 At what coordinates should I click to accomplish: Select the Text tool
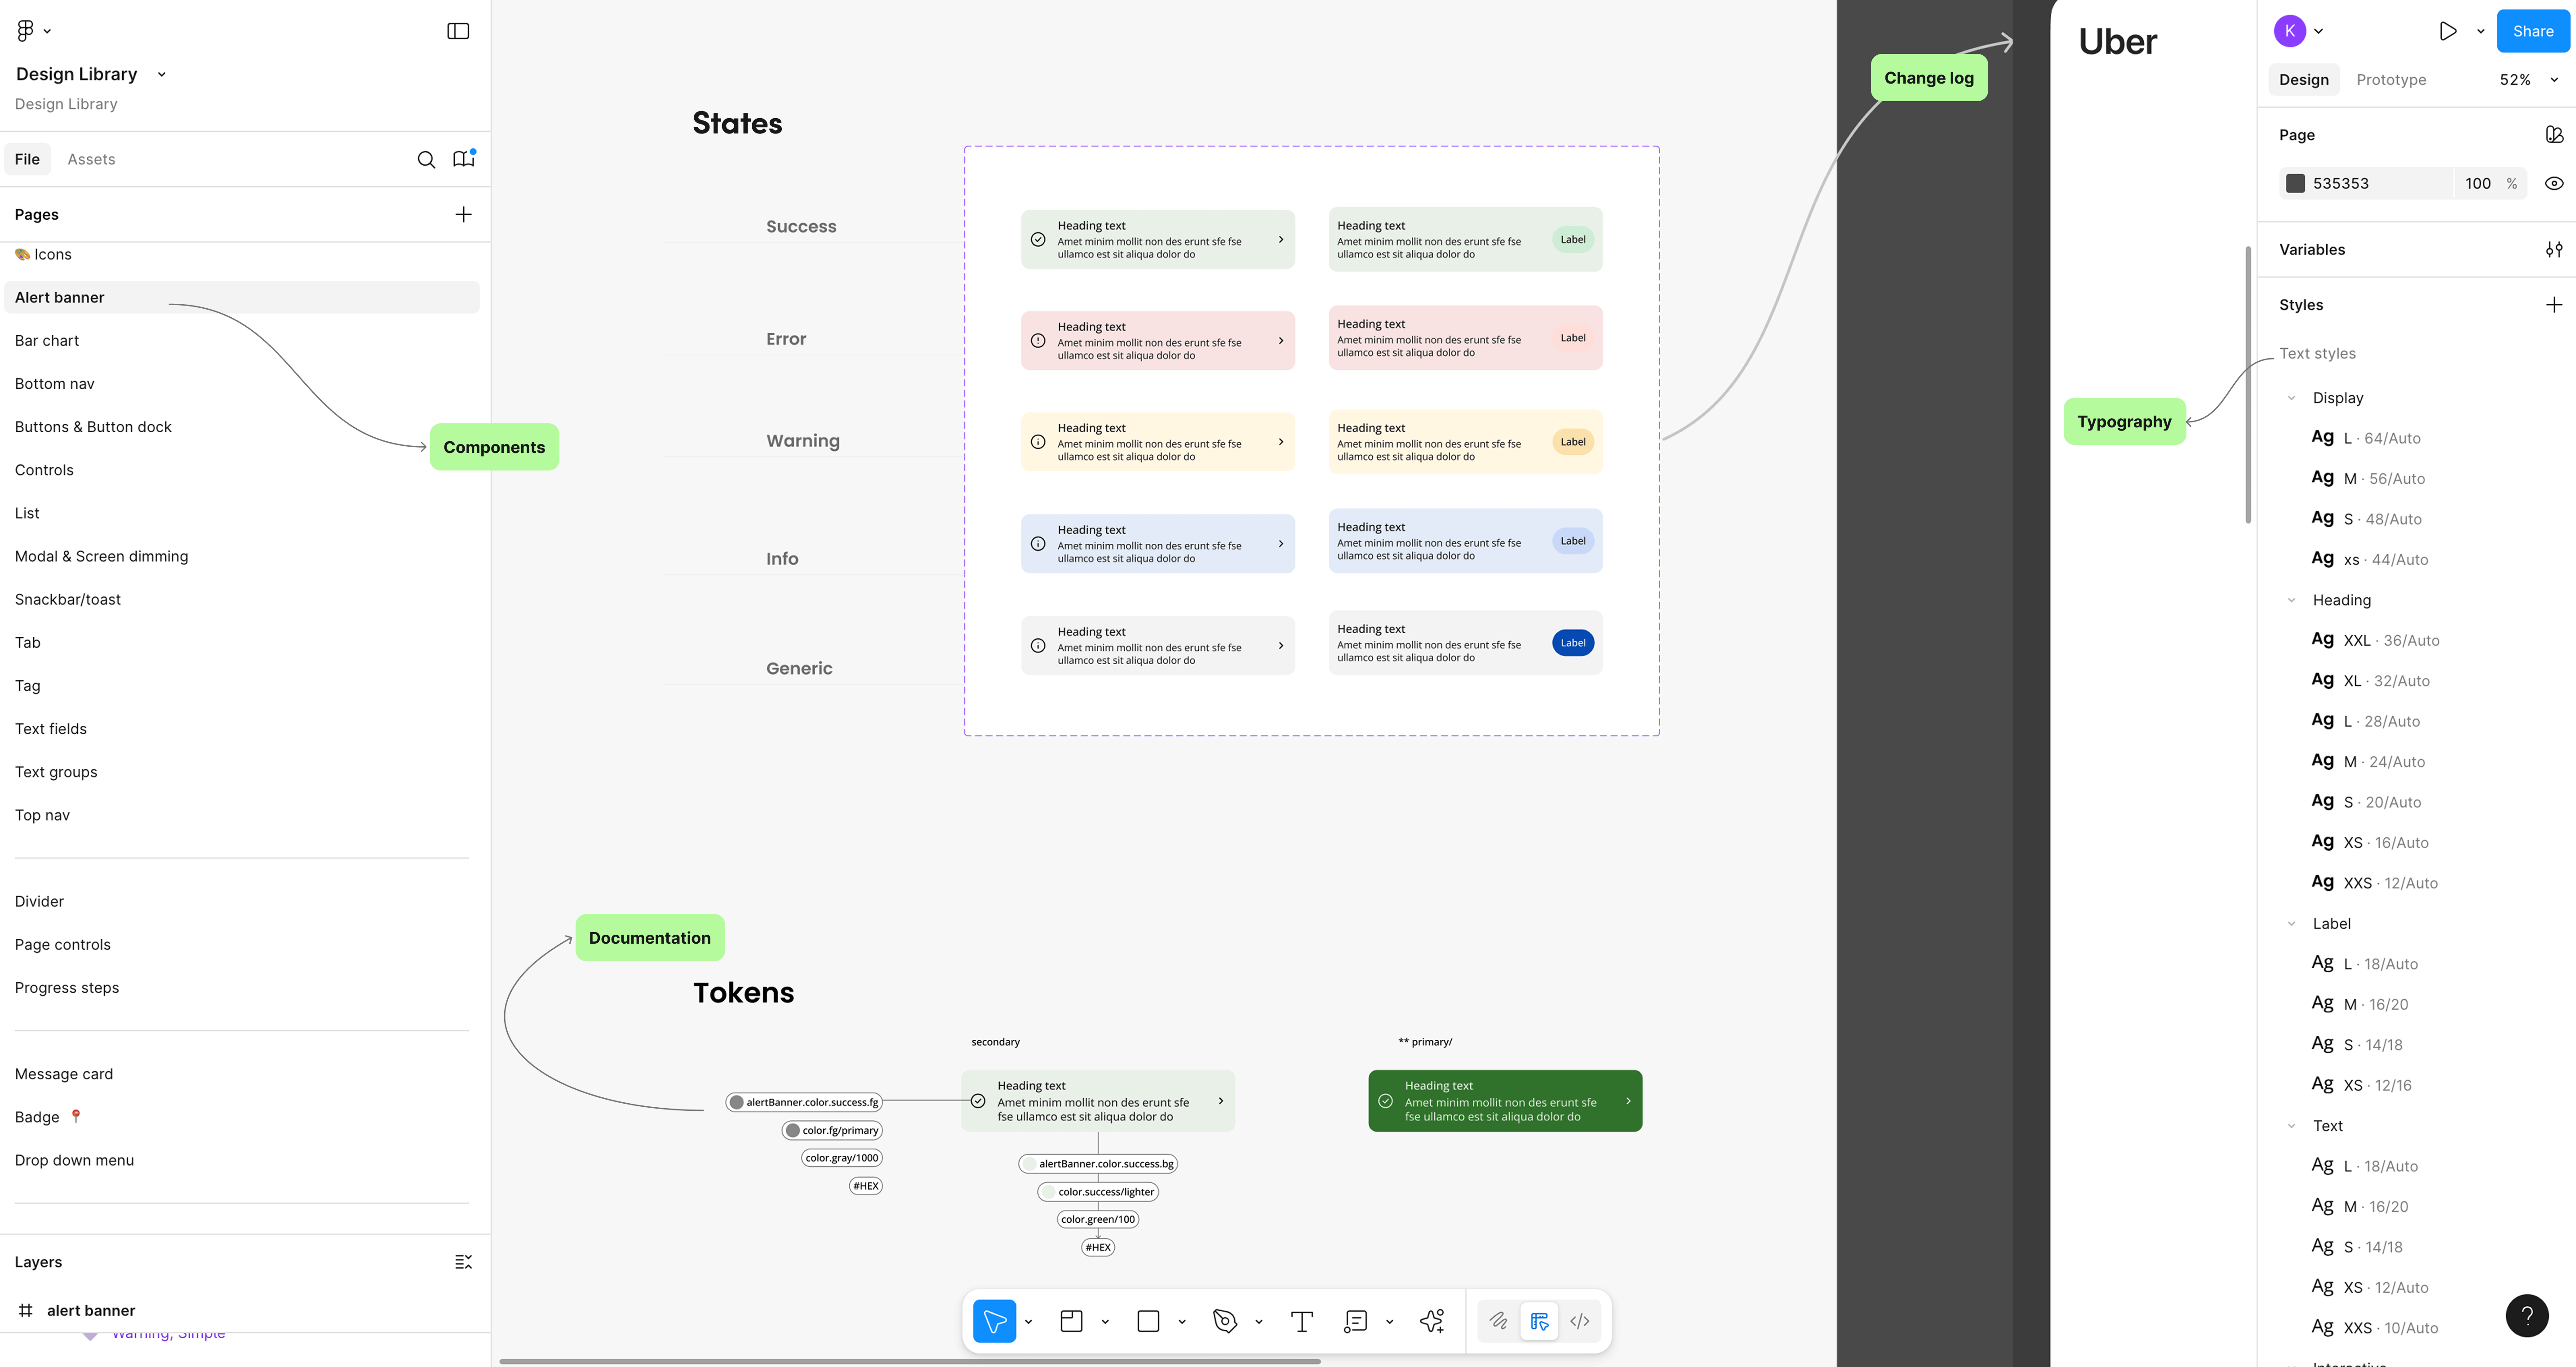(x=1301, y=1321)
